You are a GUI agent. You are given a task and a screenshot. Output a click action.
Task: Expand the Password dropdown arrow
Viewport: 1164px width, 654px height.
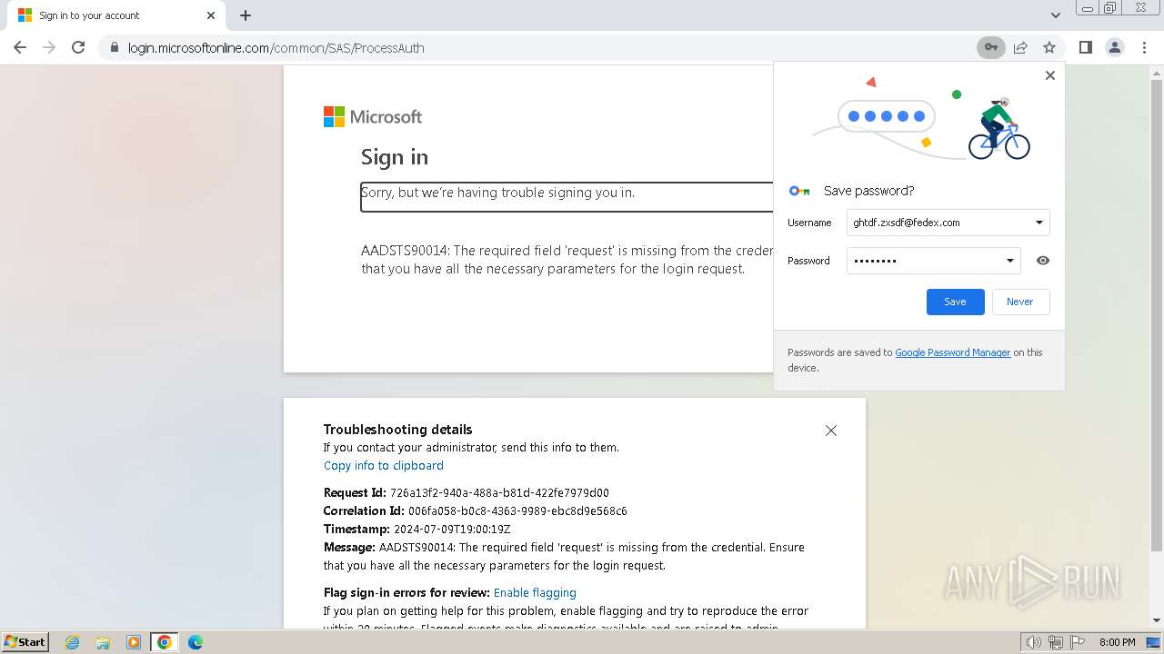tap(1009, 261)
